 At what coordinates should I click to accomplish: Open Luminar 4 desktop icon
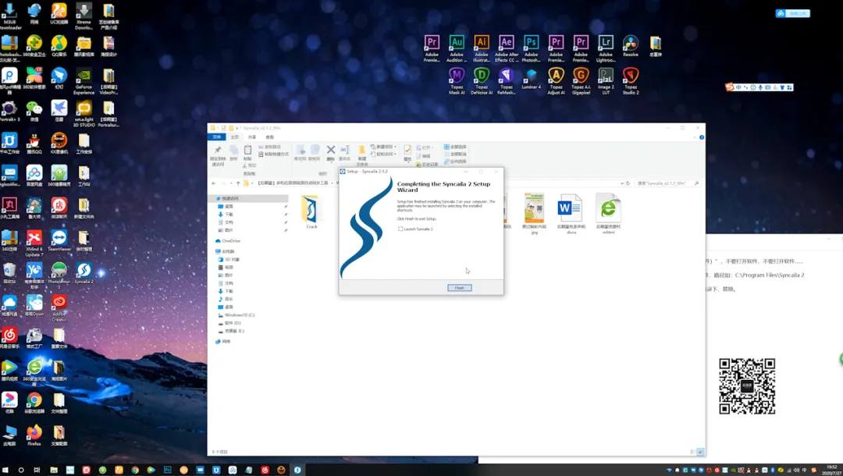(532, 76)
